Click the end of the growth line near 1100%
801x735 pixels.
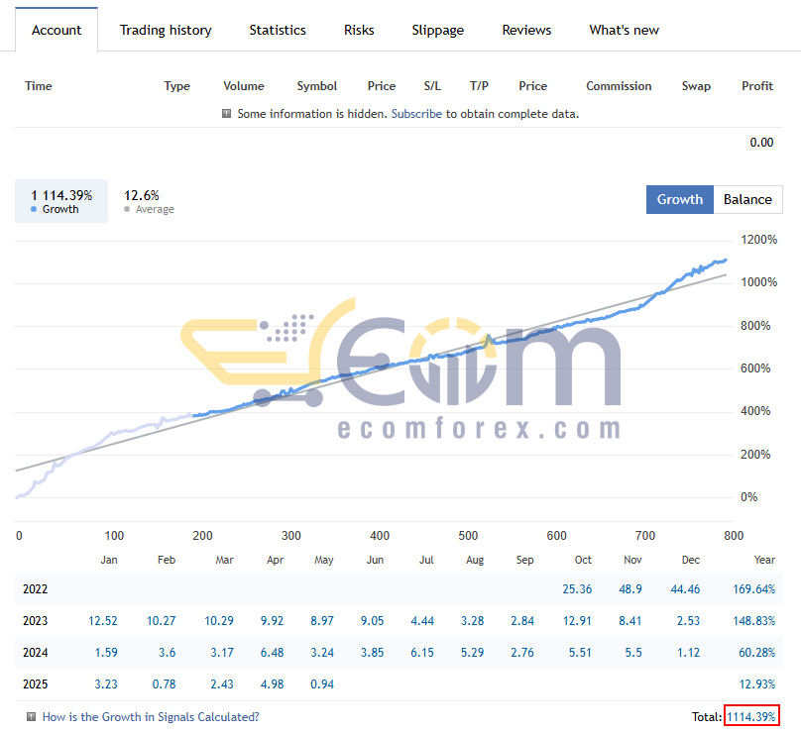[726, 261]
